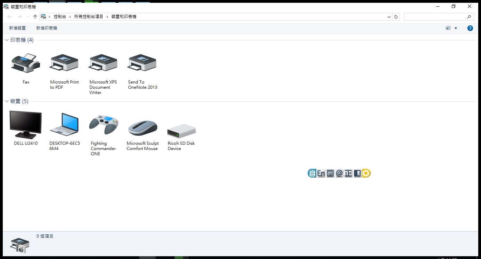
Task: Open the help question mark icon
Action: coord(470,28)
